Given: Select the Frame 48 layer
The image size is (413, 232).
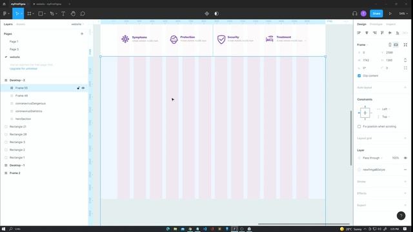Looking at the screenshot, I should [21, 96].
